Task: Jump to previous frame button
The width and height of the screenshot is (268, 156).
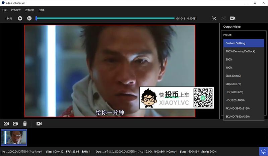Action: pyautogui.click(x=20, y=18)
